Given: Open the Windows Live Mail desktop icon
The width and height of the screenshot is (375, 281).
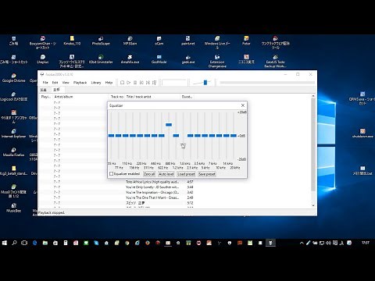Looking at the screenshot, I should click(x=217, y=43).
